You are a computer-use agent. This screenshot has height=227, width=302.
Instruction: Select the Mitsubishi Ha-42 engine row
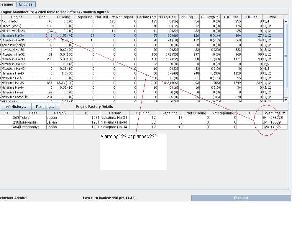point(142,64)
